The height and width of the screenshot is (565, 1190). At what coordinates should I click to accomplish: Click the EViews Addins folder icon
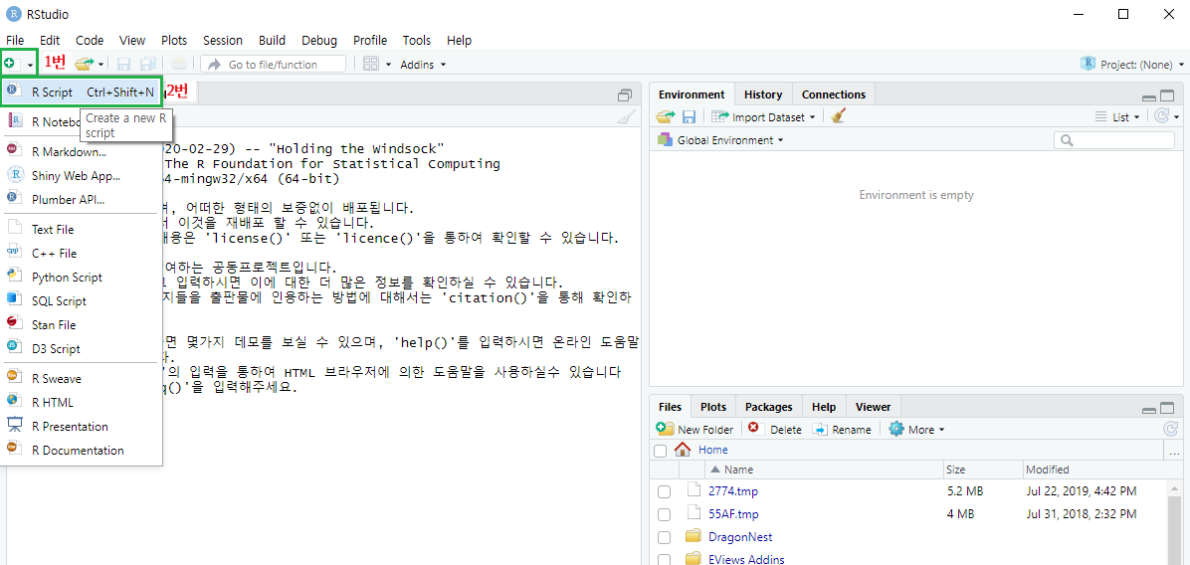point(693,560)
